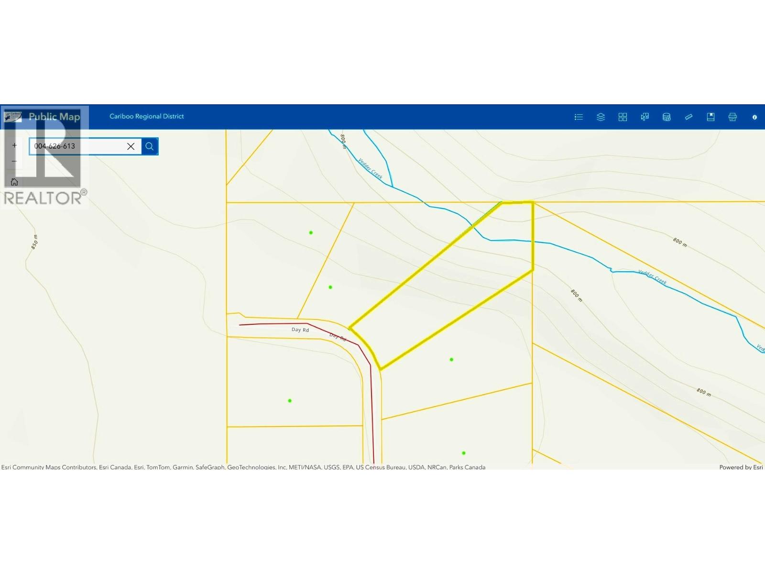Open the Print map tool

click(x=732, y=117)
